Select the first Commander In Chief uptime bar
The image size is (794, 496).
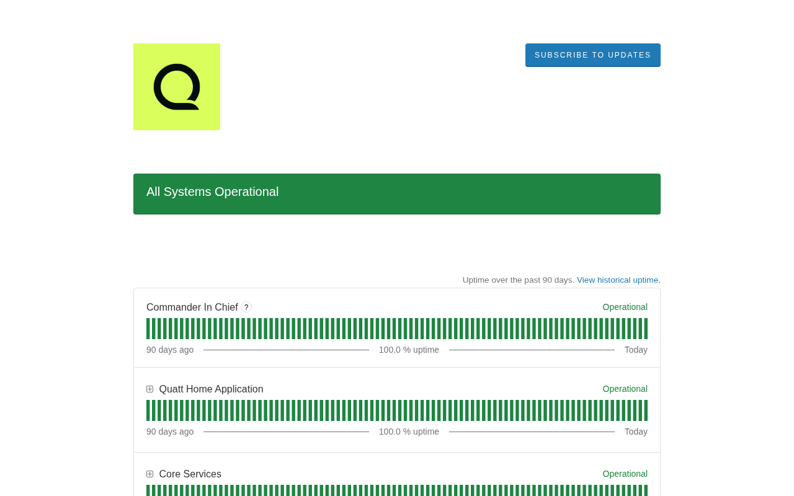(x=148, y=329)
